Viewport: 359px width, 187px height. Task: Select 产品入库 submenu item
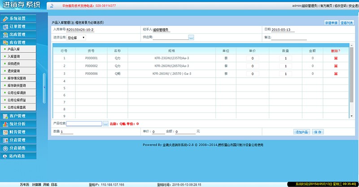pyautogui.click(x=18, y=49)
